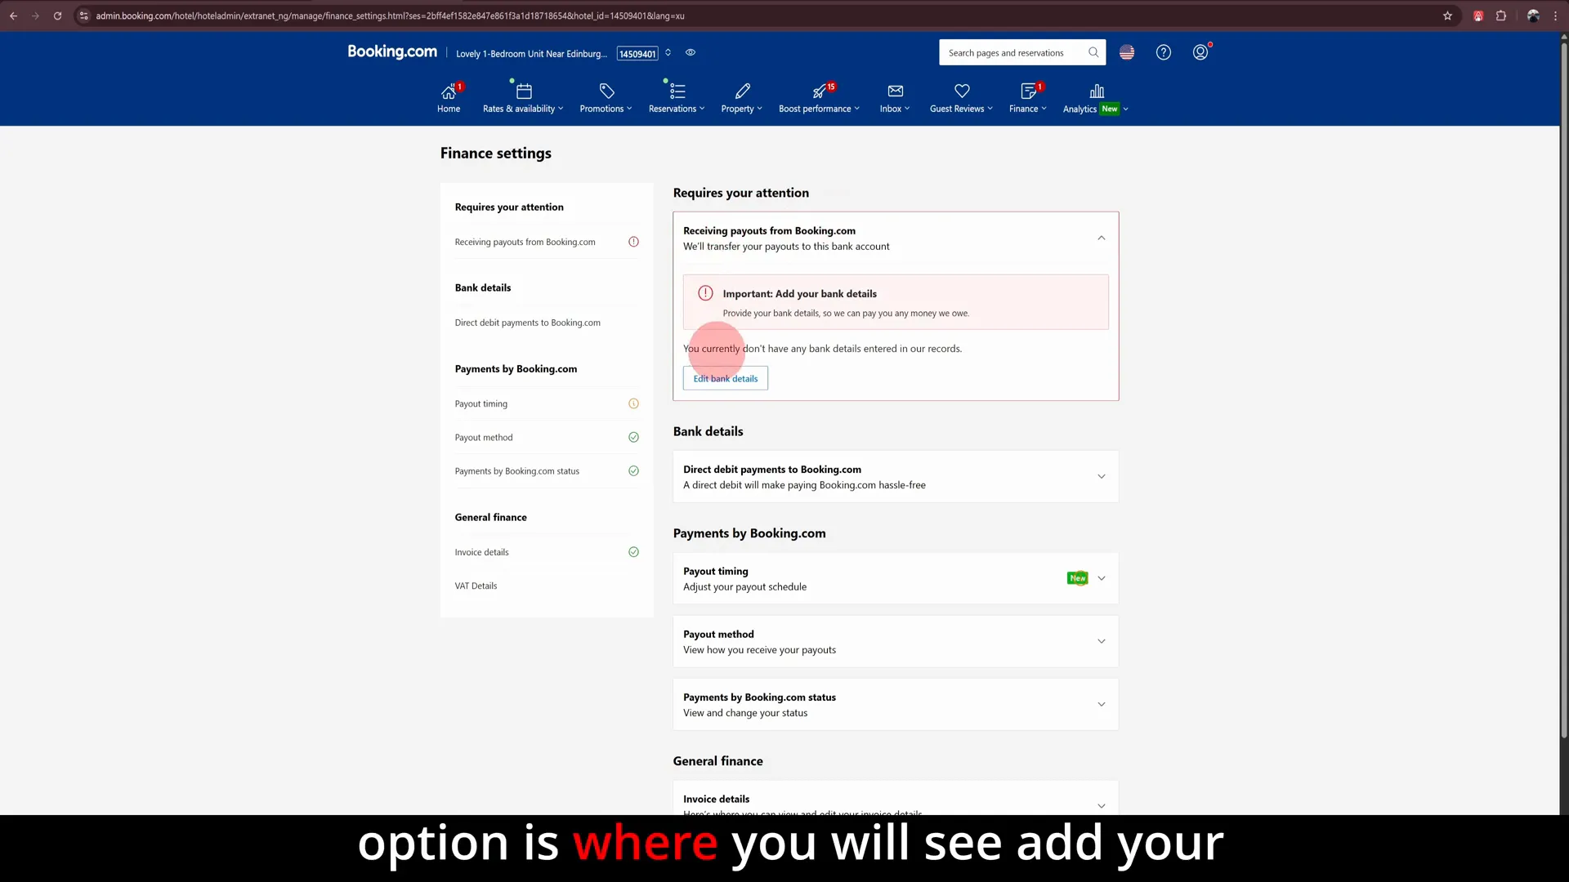Click the Edit bank details button
1569x882 pixels.
click(x=726, y=378)
